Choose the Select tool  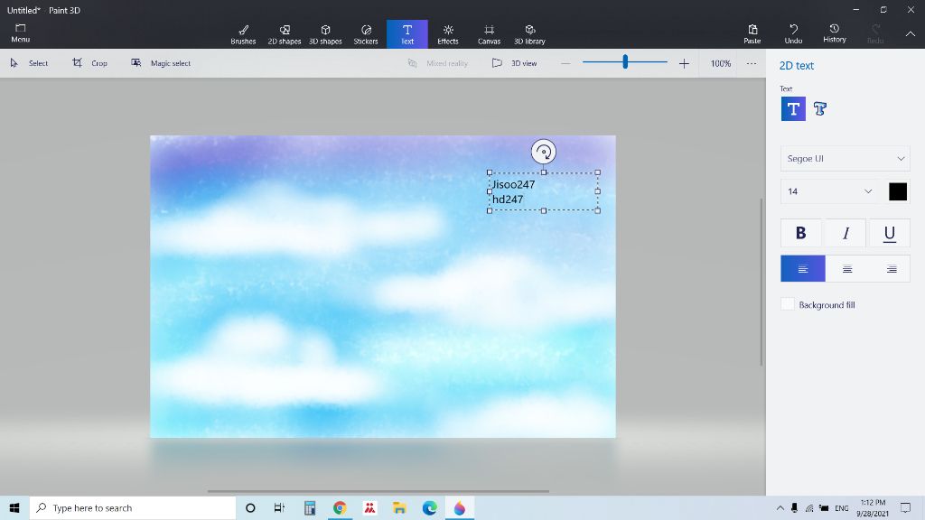pos(29,63)
